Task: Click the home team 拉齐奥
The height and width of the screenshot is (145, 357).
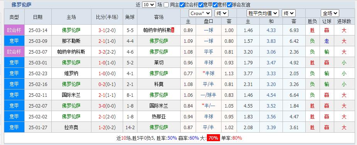Action: 71,127
